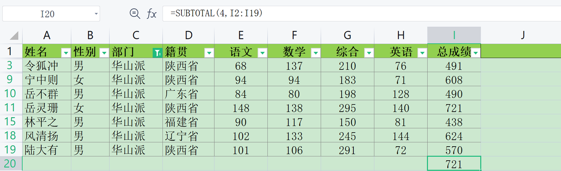Open the 籍贯 filter dropdown arrow

pos(209,53)
